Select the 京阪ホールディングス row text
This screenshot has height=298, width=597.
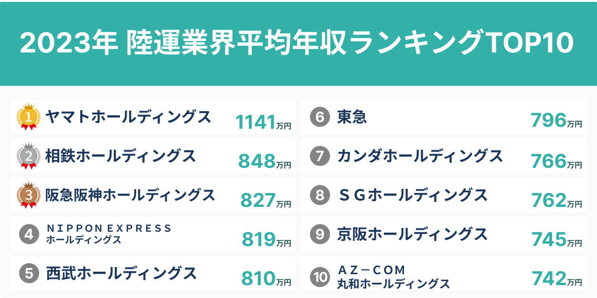coord(412,234)
